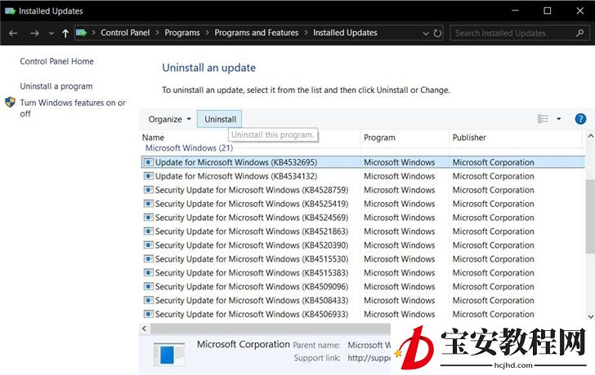Go back with the back arrow
The height and width of the screenshot is (375, 595).
(x=13, y=33)
